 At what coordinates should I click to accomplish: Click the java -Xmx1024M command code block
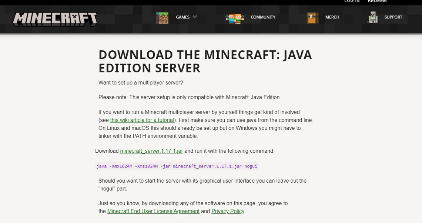click(177, 166)
